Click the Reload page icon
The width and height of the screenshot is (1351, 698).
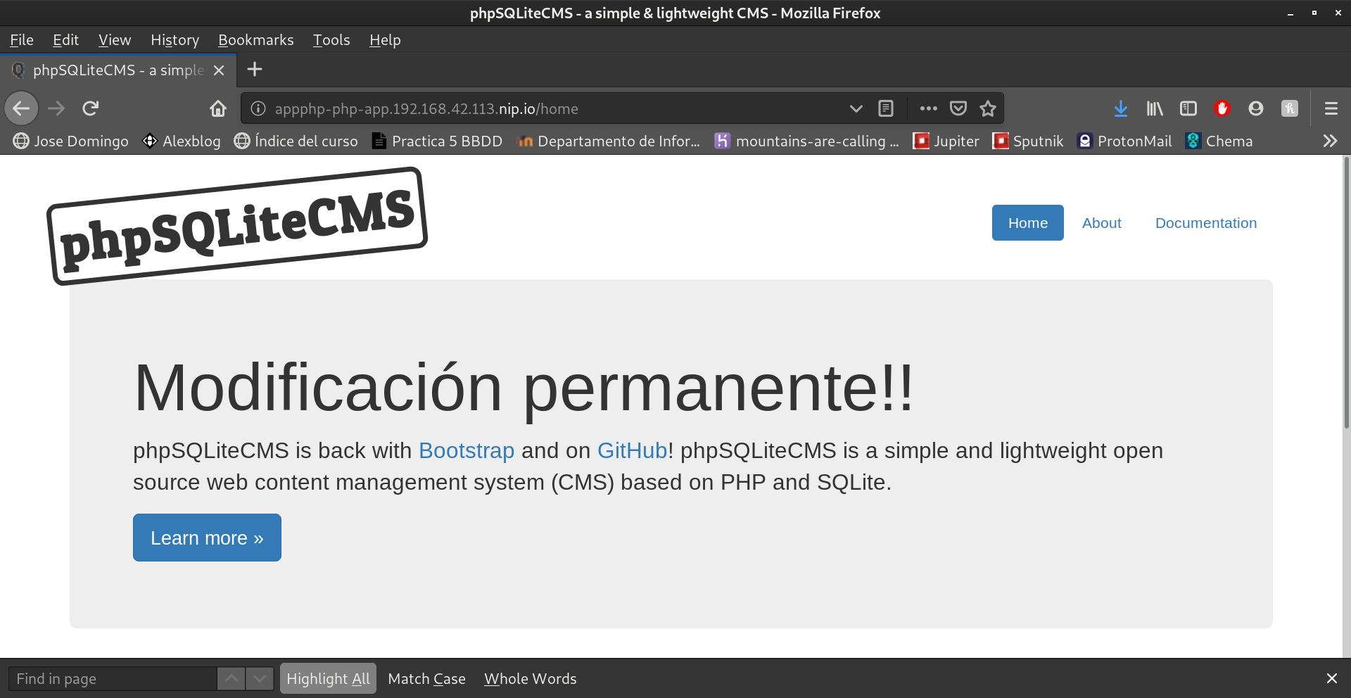click(91, 108)
